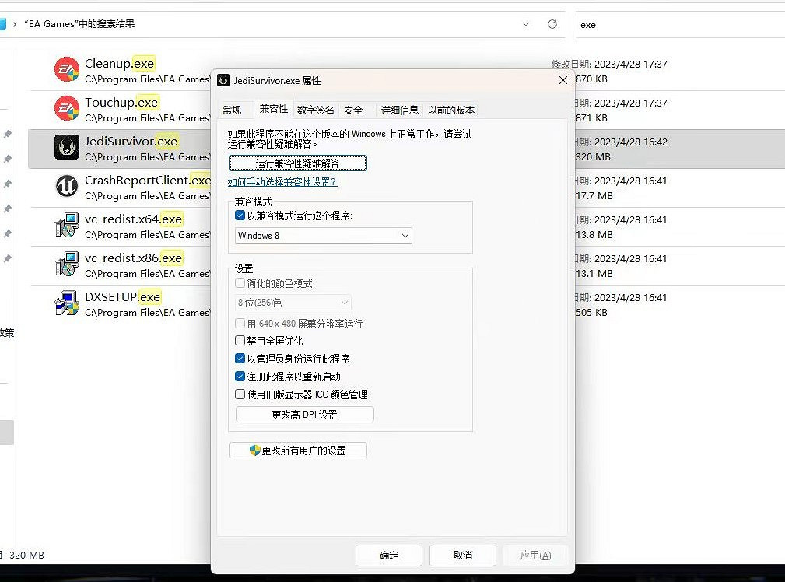The height and width of the screenshot is (582, 785).
Task: Open the 详细信息 tab
Action: coord(399,110)
